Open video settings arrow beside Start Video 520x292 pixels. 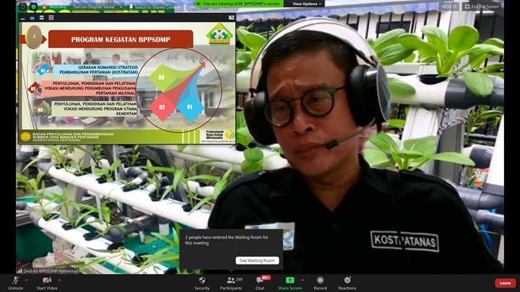[x=59, y=280]
